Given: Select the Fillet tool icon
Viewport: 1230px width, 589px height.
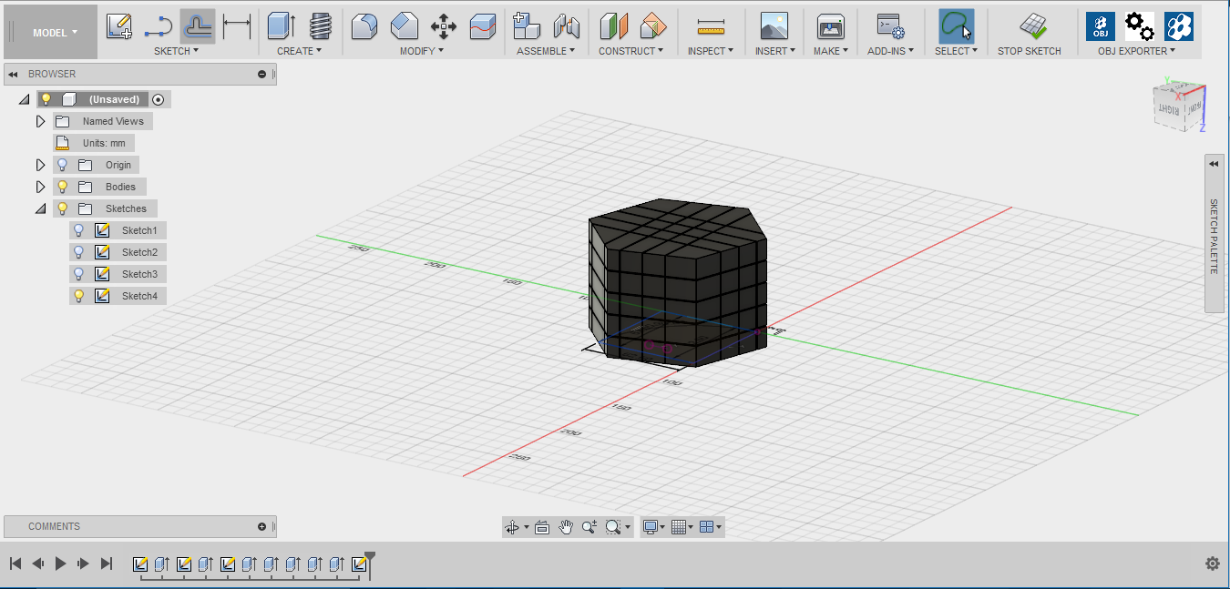Looking at the screenshot, I should [364, 26].
